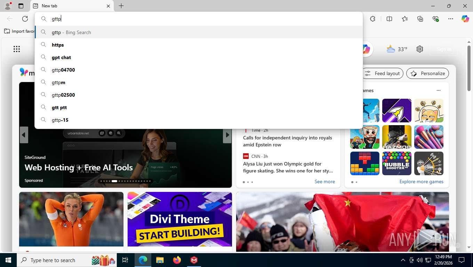The image size is (473, 267).
Task: Select the 'gpt chat' suggestion
Action: coord(199,57)
